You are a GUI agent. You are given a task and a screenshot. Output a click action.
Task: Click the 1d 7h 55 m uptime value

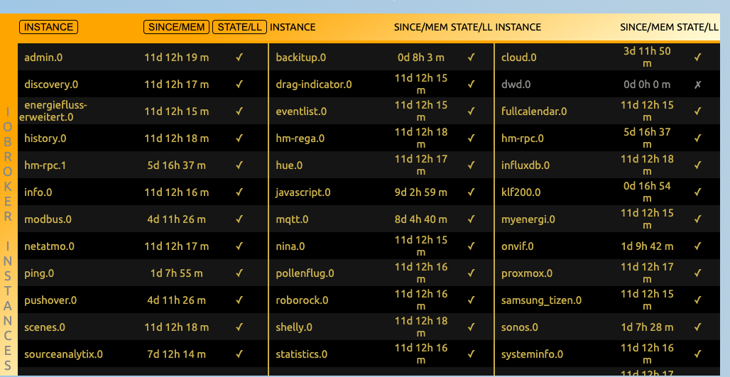(x=176, y=273)
